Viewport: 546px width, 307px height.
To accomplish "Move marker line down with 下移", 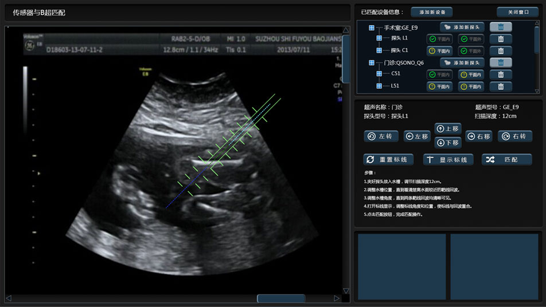I will tap(448, 143).
